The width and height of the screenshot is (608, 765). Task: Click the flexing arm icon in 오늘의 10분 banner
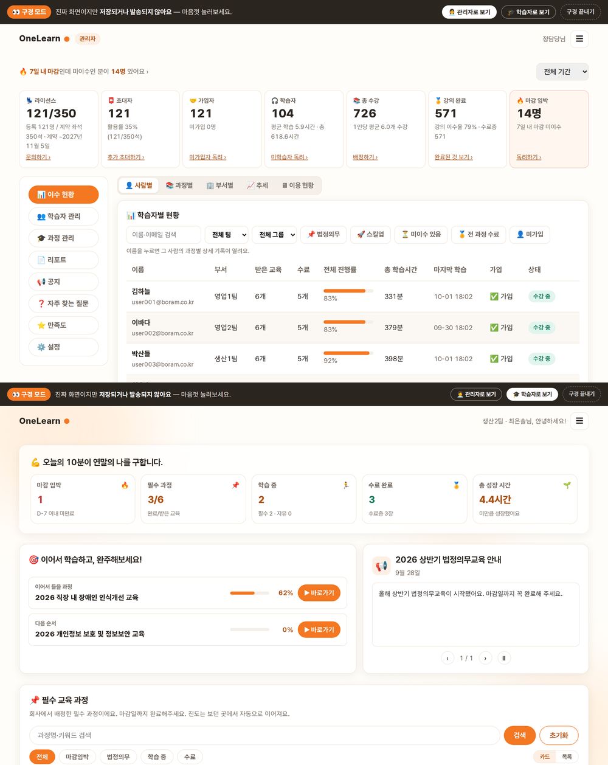pos(35,462)
